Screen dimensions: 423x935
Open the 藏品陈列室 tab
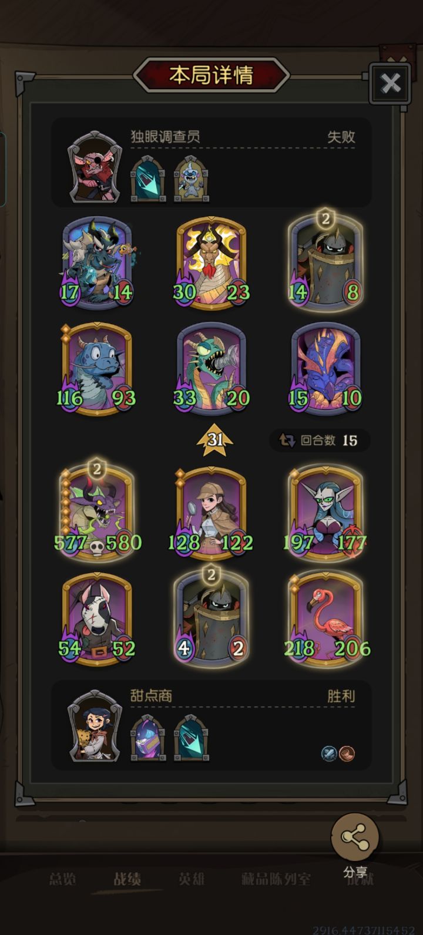[276, 879]
